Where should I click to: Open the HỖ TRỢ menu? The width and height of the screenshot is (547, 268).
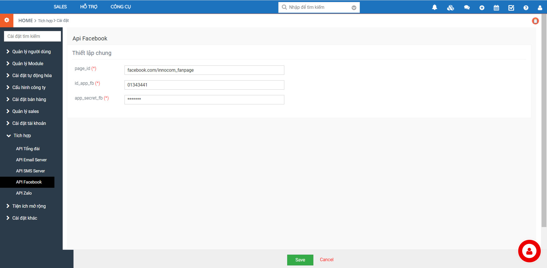point(89,7)
